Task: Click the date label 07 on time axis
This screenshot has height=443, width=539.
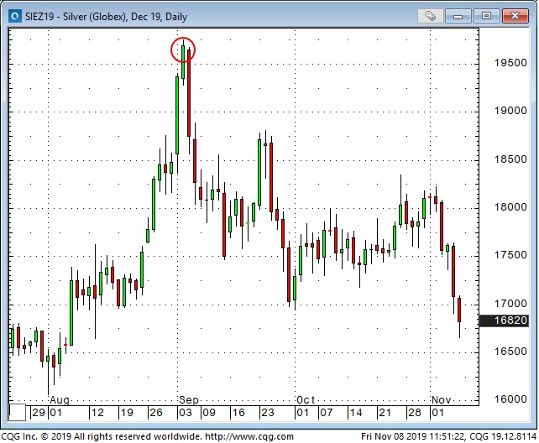Action: pyautogui.click(x=327, y=413)
